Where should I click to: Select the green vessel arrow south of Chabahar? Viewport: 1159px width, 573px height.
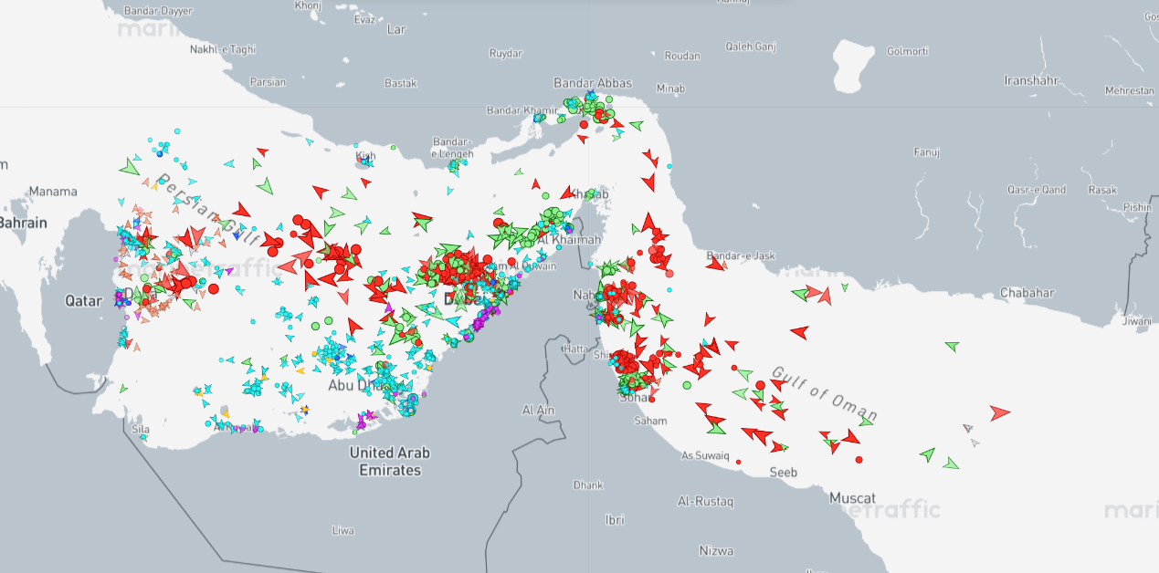pos(952,347)
